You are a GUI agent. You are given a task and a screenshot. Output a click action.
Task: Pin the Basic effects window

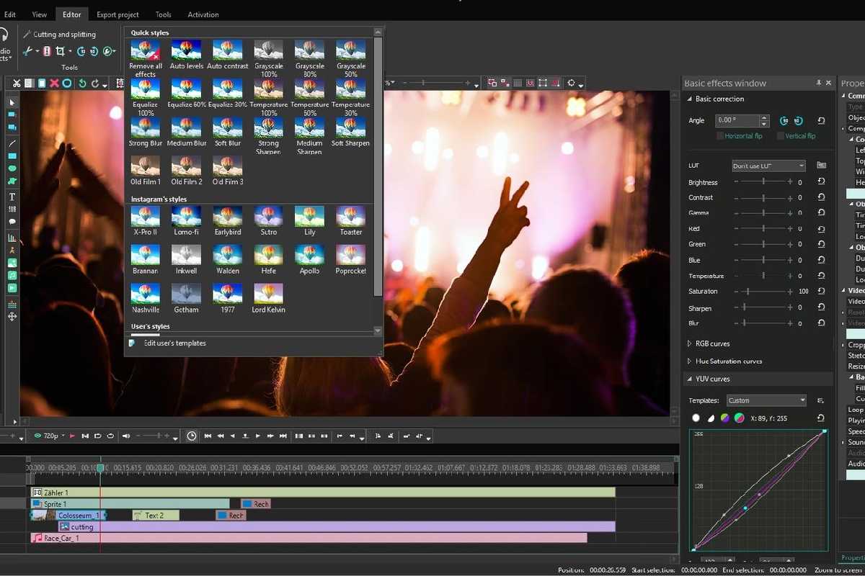(819, 84)
